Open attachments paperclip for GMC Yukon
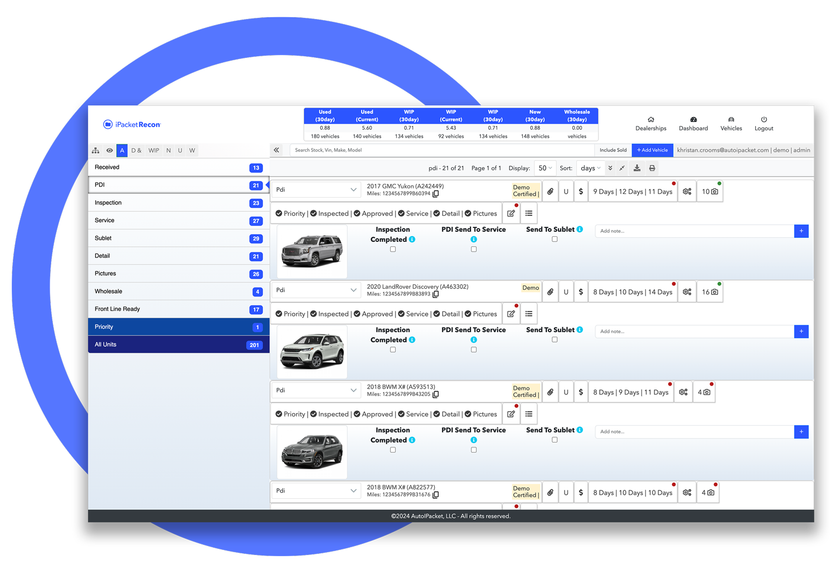The width and height of the screenshot is (836, 574). pyautogui.click(x=550, y=192)
